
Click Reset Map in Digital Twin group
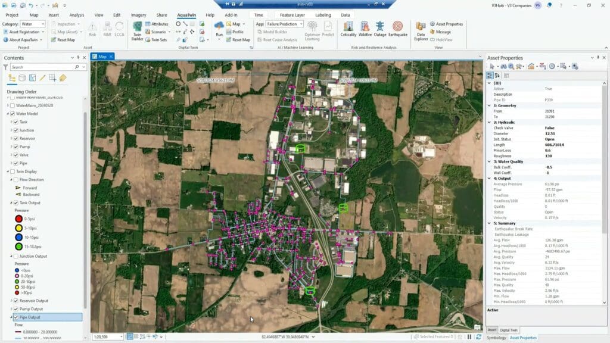(238, 40)
